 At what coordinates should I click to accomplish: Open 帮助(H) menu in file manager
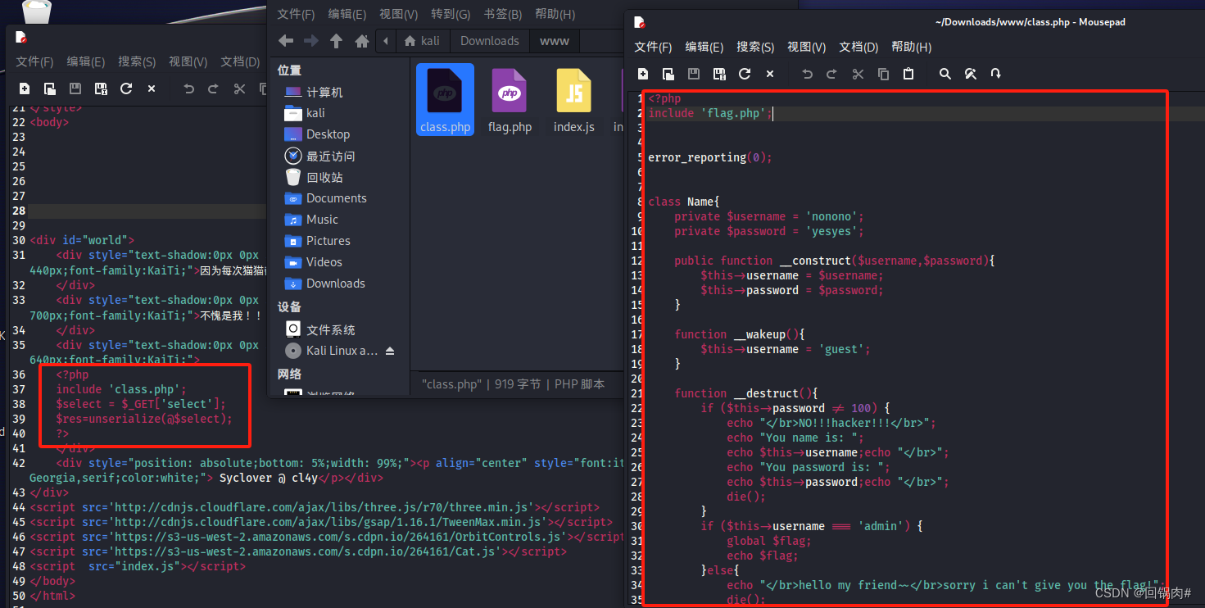(555, 14)
